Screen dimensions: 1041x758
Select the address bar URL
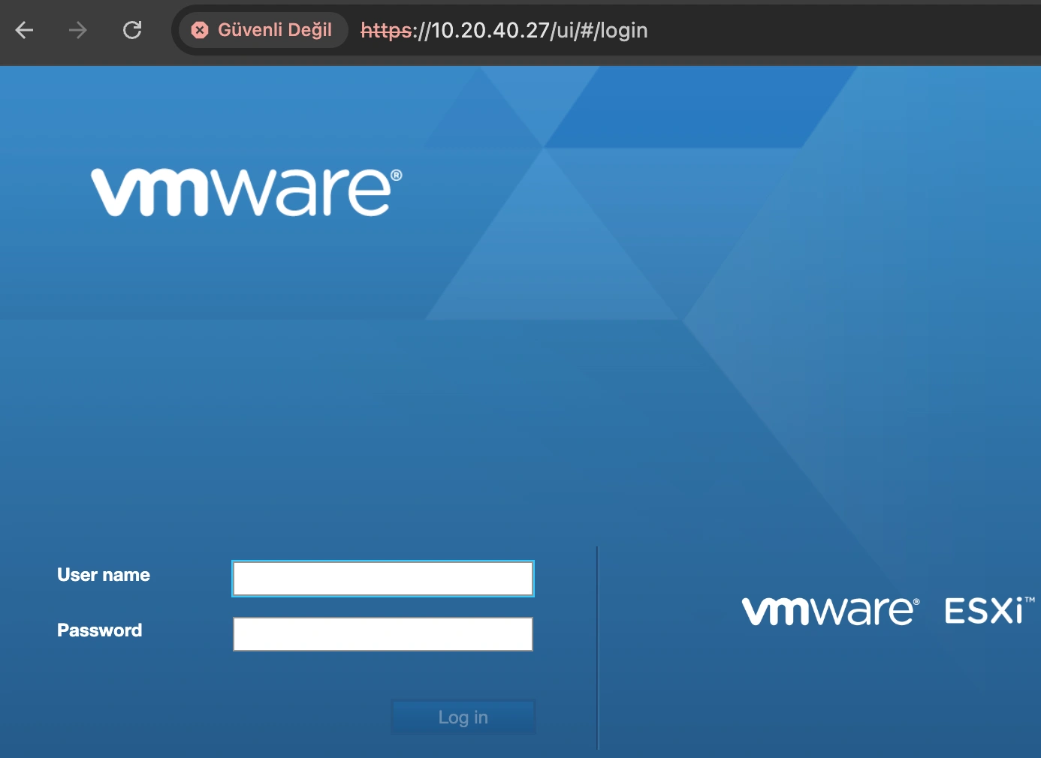(x=503, y=30)
